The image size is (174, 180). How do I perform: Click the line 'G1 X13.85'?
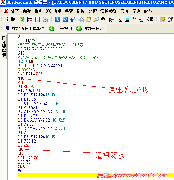point(27,99)
